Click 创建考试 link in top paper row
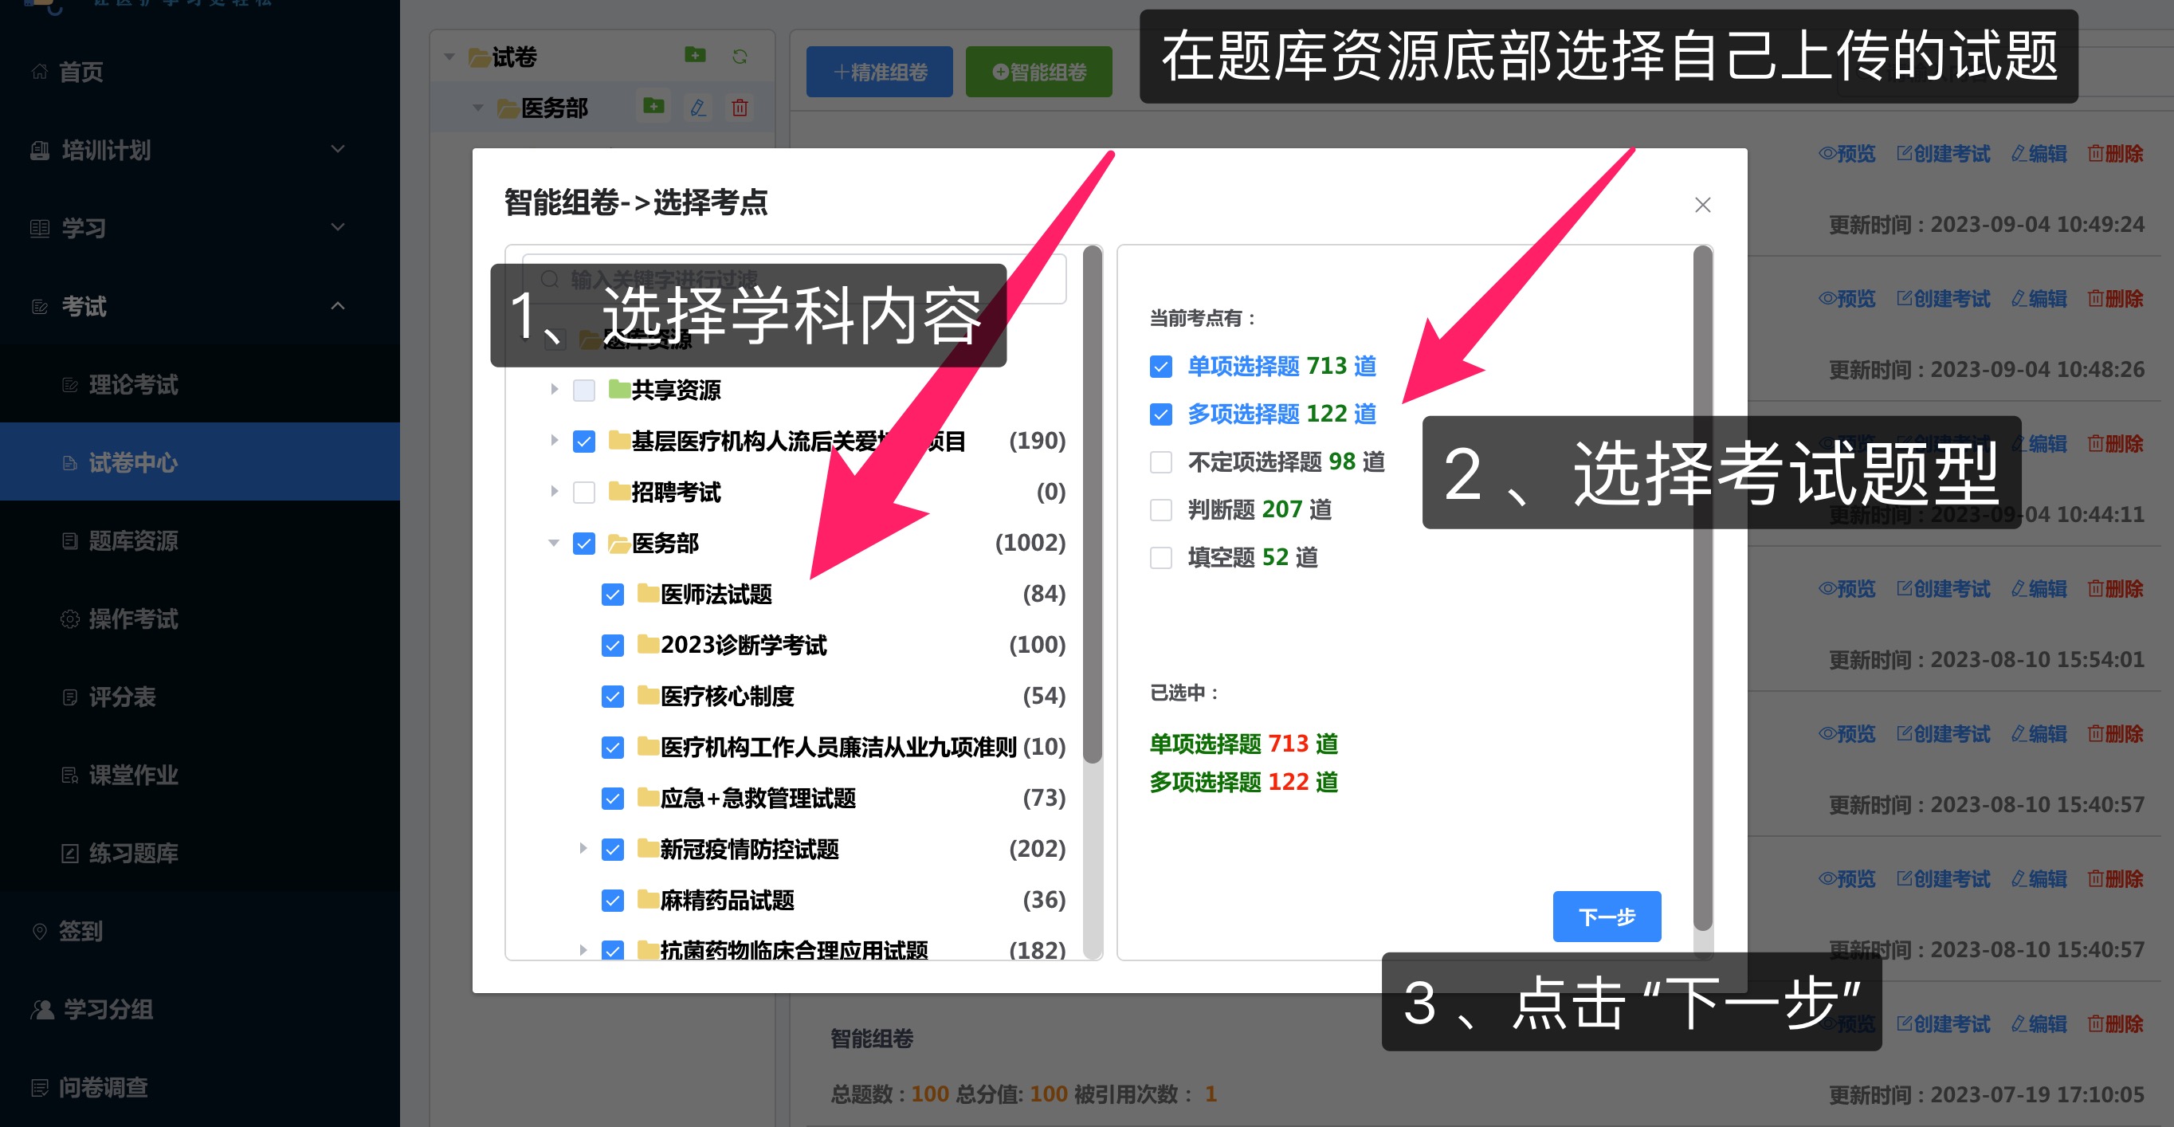The width and height of the screenshot is (2174, 1127). tap(1943, 154)
